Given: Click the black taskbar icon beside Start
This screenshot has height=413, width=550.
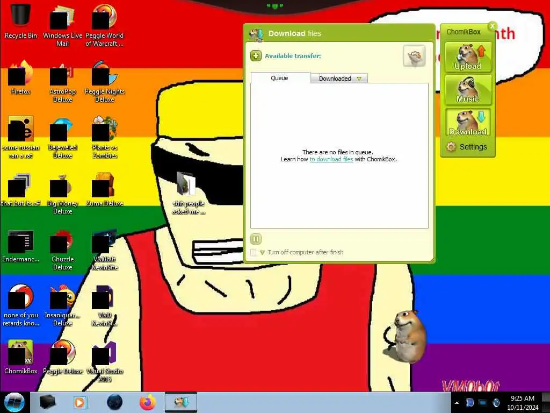Looking at the screenshot, I should pyautogui.click(x=47, y=402).
